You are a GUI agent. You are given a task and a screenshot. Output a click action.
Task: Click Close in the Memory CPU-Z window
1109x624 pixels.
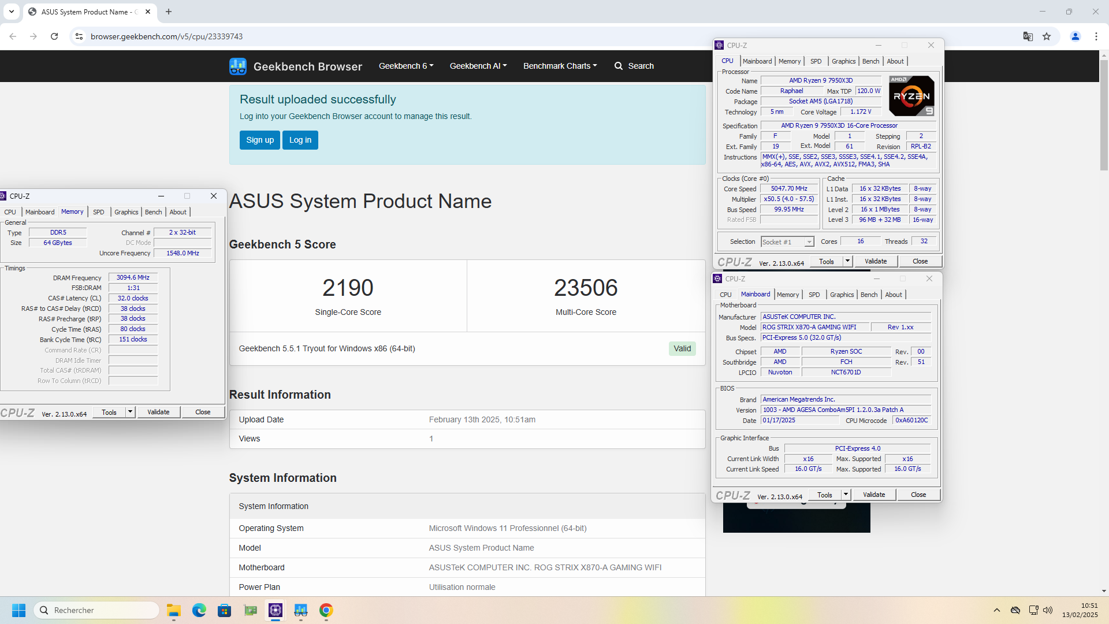tap(203, 412)
